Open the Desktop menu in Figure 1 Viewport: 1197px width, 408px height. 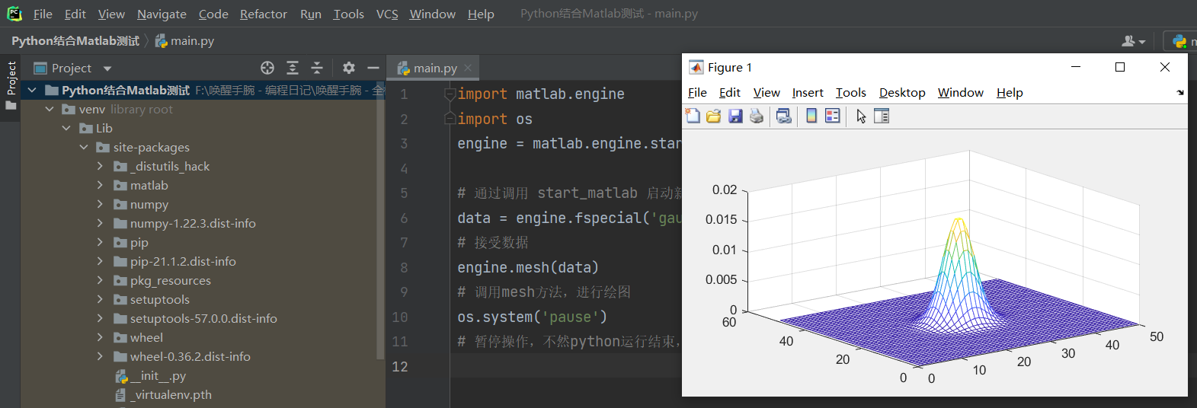(902, 92)
